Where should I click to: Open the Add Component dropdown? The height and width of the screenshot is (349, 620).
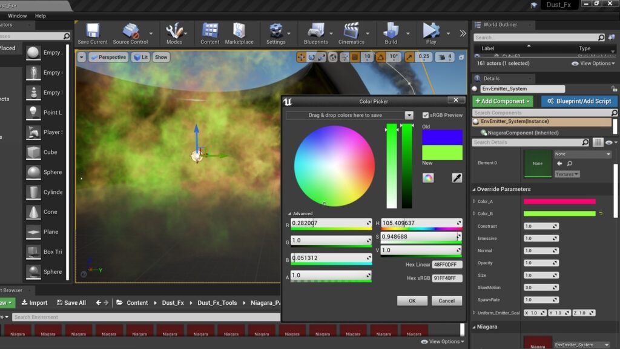click(503, 101)
